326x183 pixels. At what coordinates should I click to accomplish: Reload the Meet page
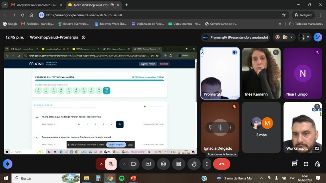pyautogui.click(x=23, y=15)
